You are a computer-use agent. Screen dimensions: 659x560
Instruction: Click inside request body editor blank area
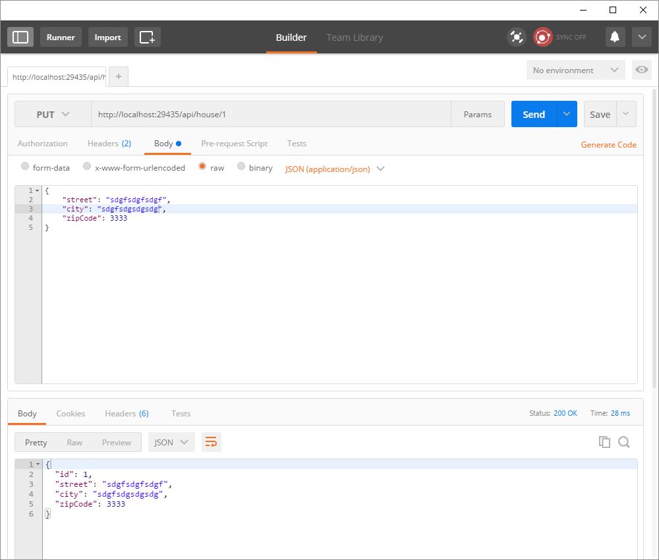pyautogui.click(x=339, y=306)
